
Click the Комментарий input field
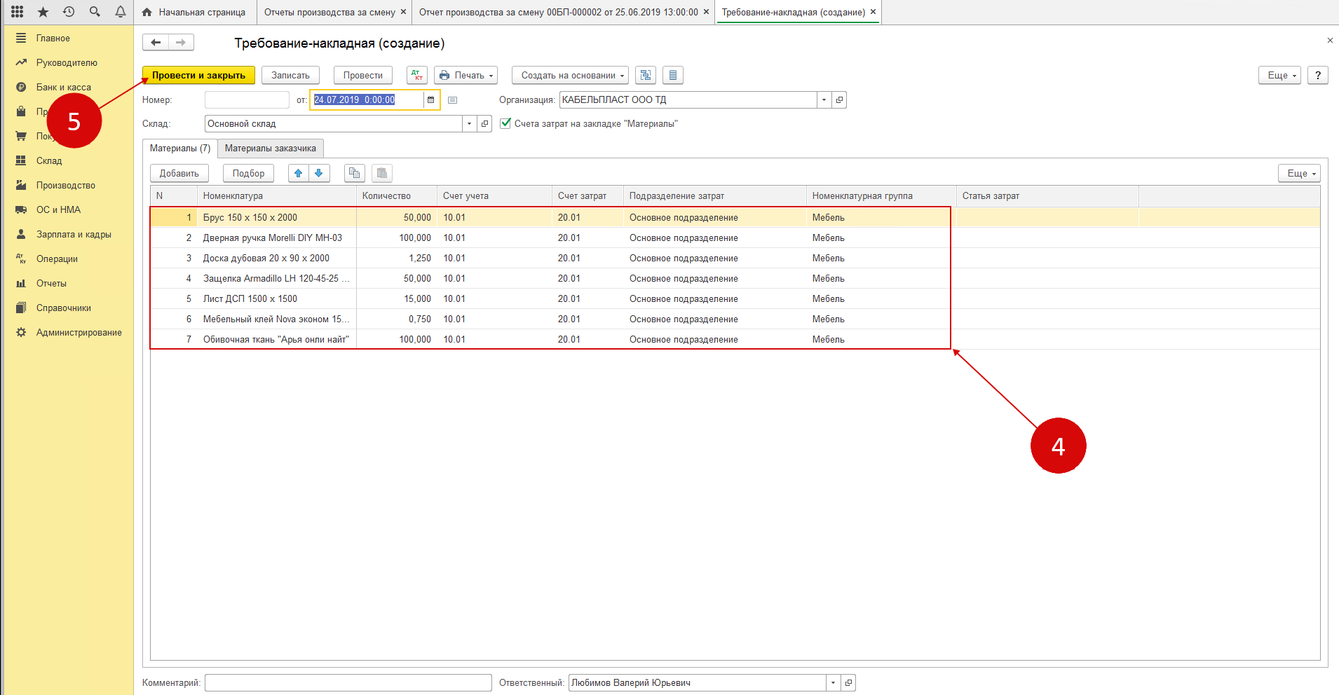pyautogui.click(x=348, y=682)
